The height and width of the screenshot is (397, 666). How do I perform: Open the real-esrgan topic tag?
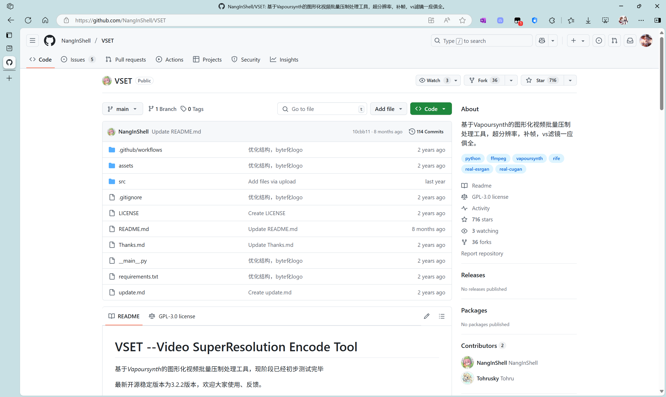point(477,169)
